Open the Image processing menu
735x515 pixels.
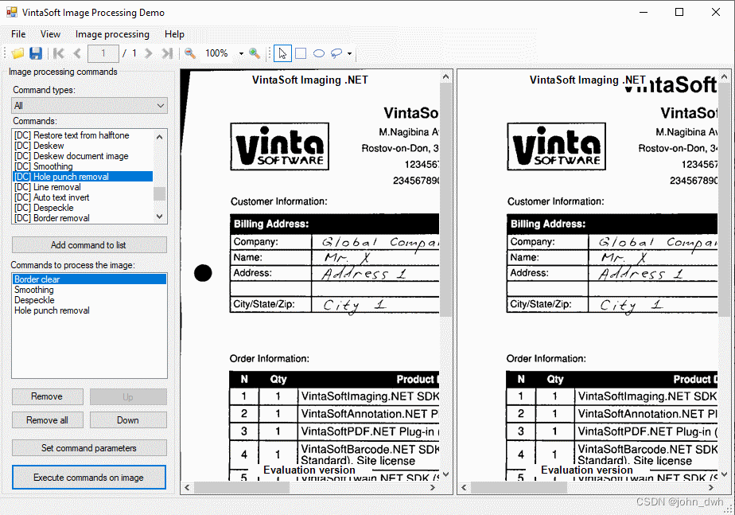click(x=112, y=34)
